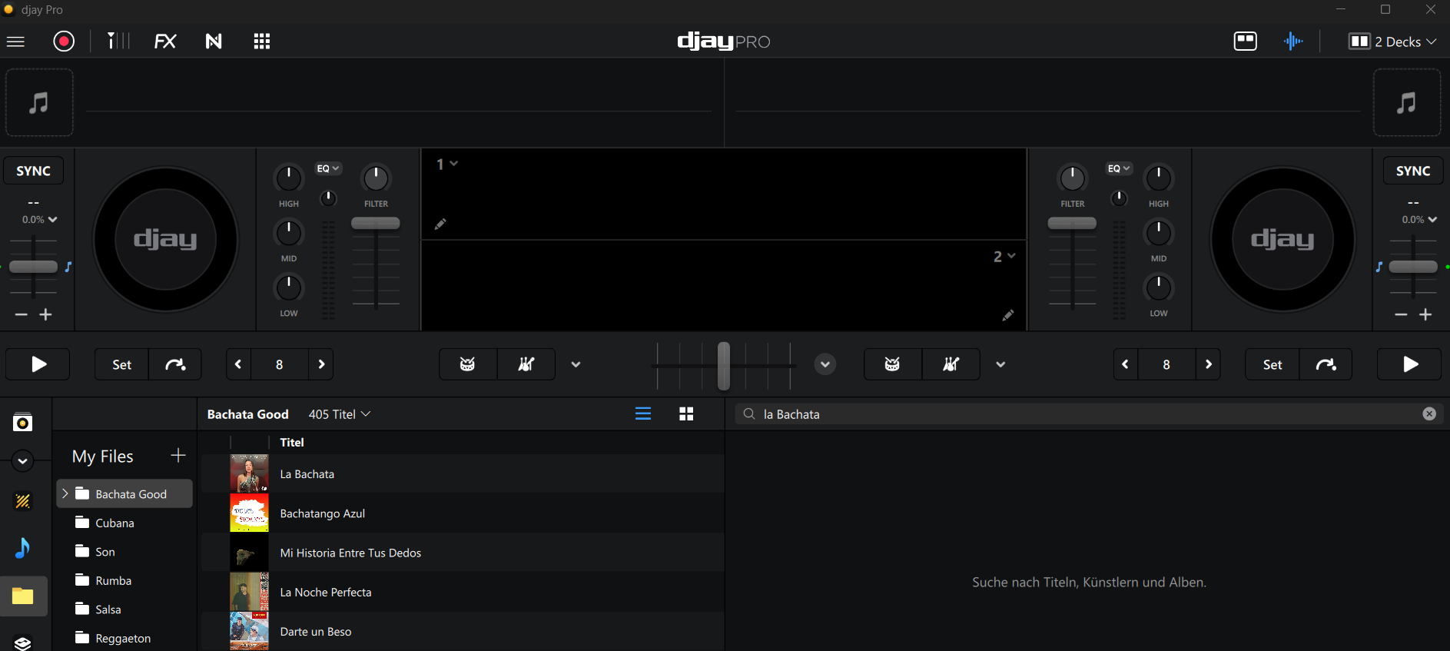Click the right deck tempo slider handle
Image resolution: width=1450 pixels, height=651 pixels.
click(x=1413, y=267)
